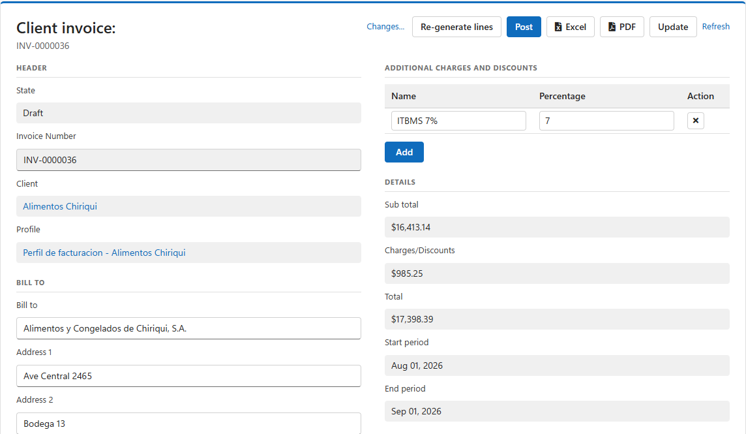The height and width of the screenshot is (434, 746).
Task: Select the Sub total amount $16,413.14
Action: tap(557, 227)
